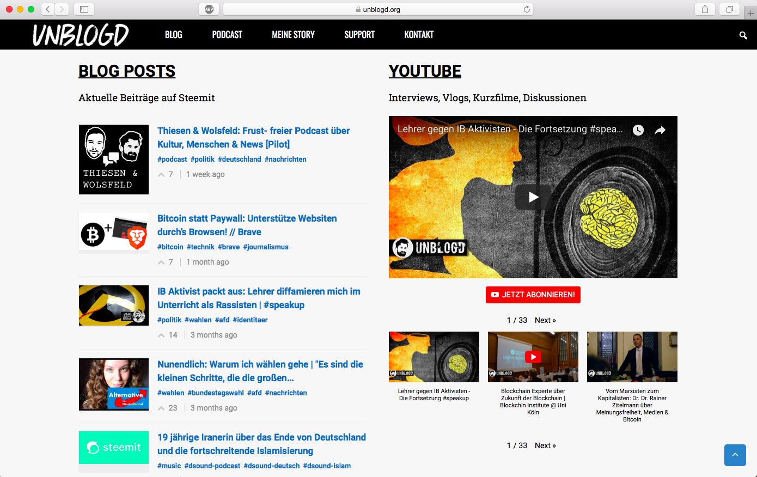Screen dimensions: 757x477
Task: Open the MEINE STORY menu item
Action: click(x=294, y=35)
